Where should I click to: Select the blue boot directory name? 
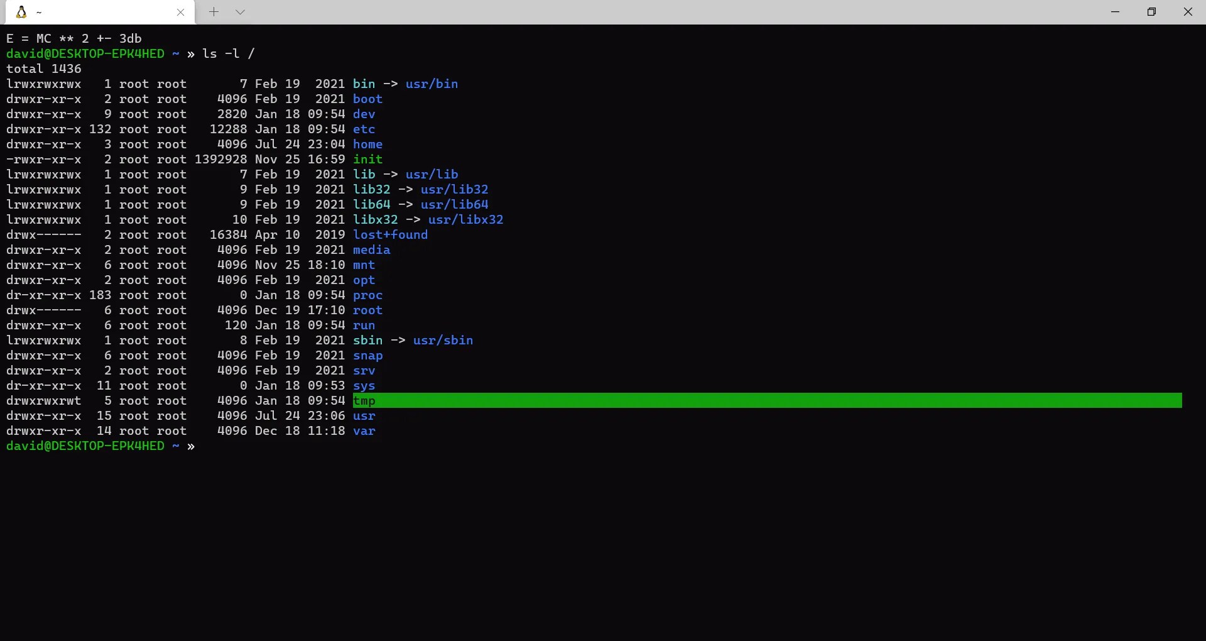point(368,99)
